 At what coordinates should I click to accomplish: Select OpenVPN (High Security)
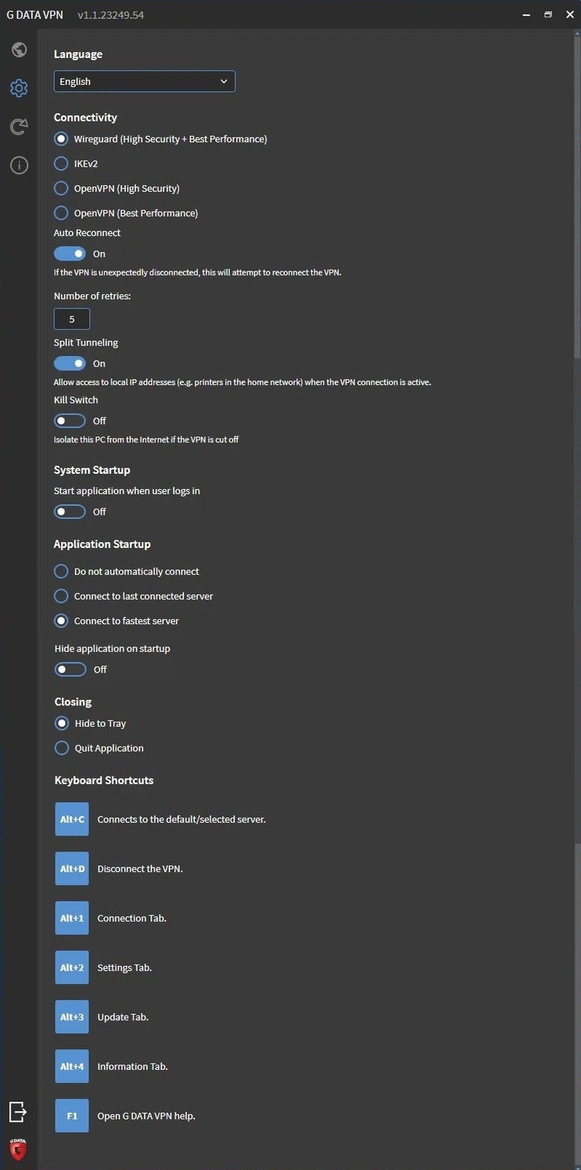click(x=61, y=188)
